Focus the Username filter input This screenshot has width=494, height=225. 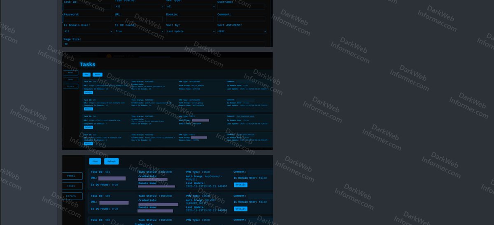[x=241, y=7]
